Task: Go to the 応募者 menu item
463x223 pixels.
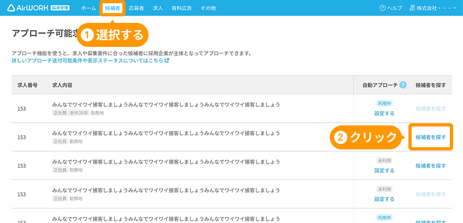Action: (x=136, y=8)
